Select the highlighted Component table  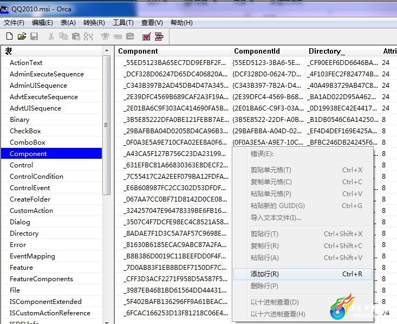[x=52, y=153]
